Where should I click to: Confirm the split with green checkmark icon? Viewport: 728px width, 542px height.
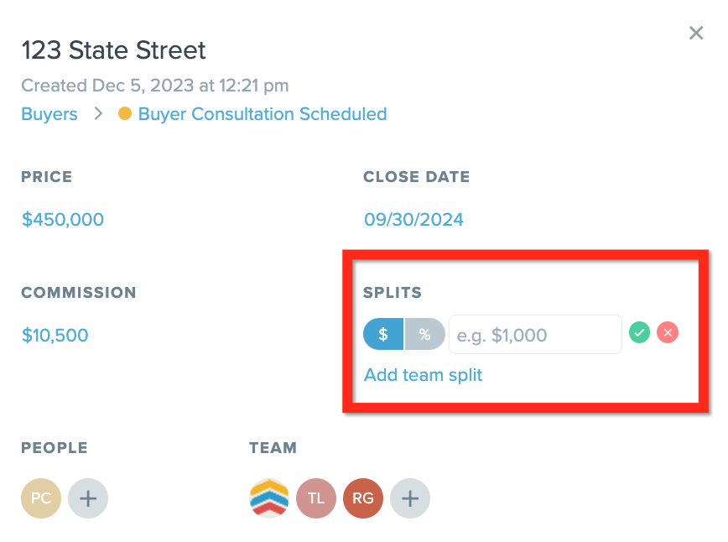coord(639,332)
